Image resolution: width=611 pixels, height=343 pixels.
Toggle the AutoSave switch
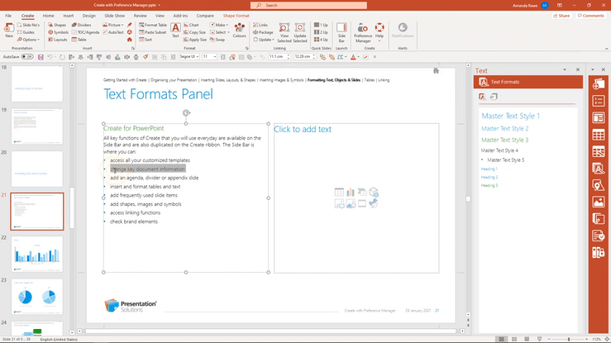(x=28, y=57)
